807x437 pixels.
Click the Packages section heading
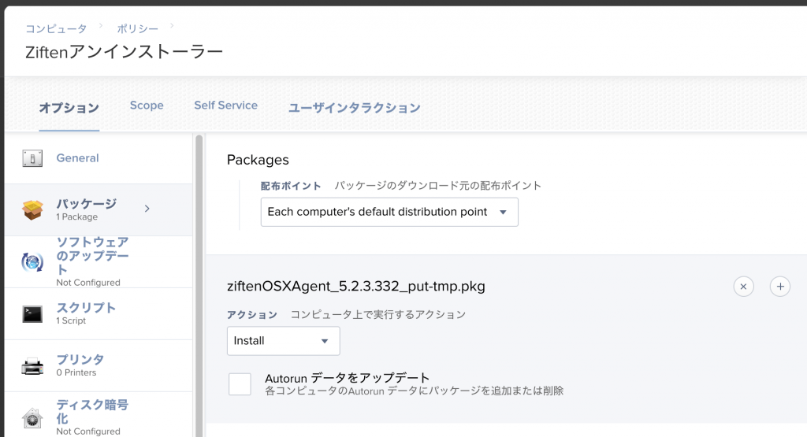tap(258, 160)
